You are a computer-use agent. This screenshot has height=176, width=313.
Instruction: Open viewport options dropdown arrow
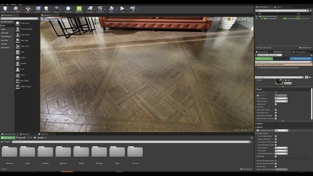pyautogui.click(x=42, y=19)
